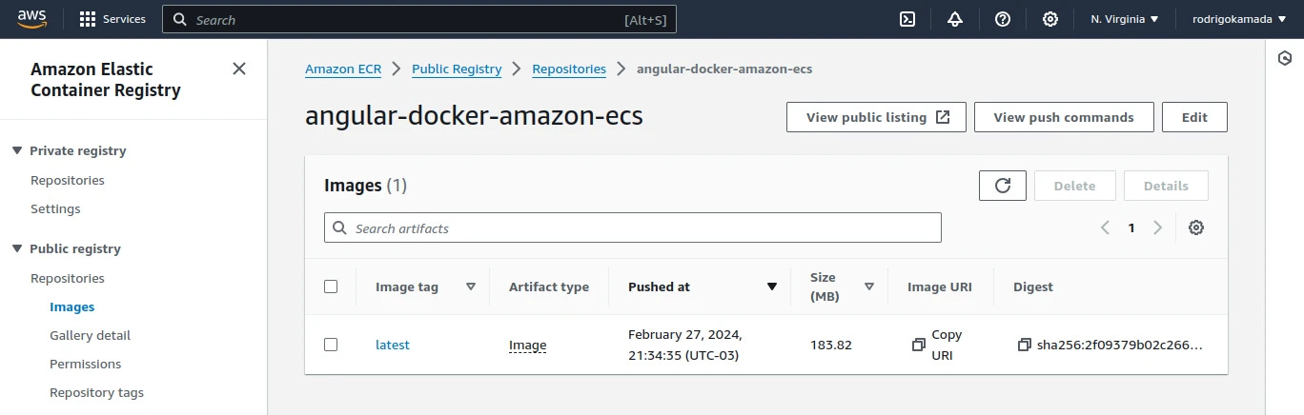Go to Gallery detail in sidebar
Screen dimensions: 1304x415
click(x=90, y=335)
